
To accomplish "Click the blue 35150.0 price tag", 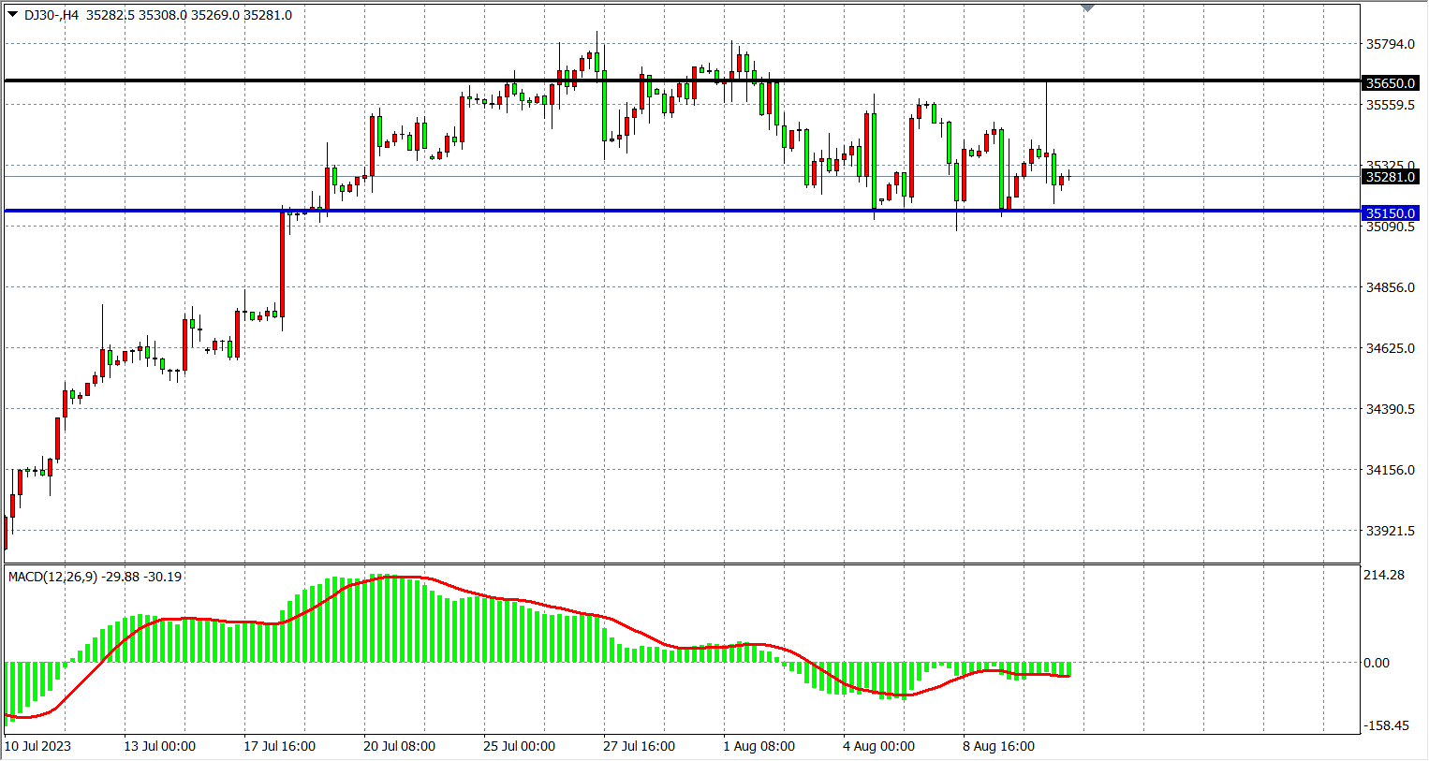I will [1390, 213].
